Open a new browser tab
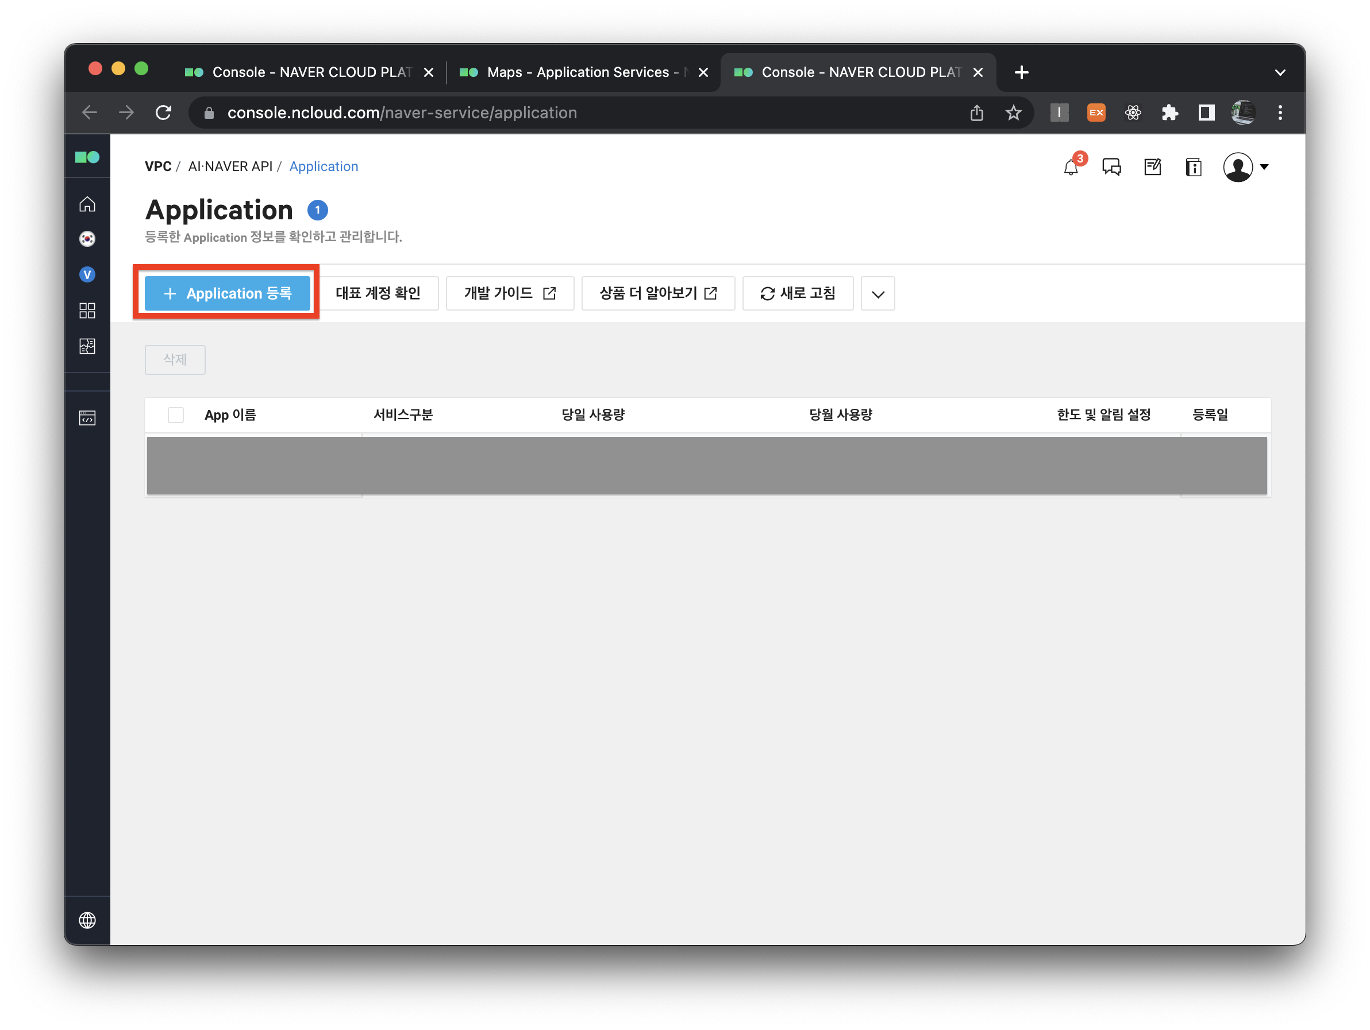The height and width of the screenshot is (1030, 1370). tap(1021, 73)
